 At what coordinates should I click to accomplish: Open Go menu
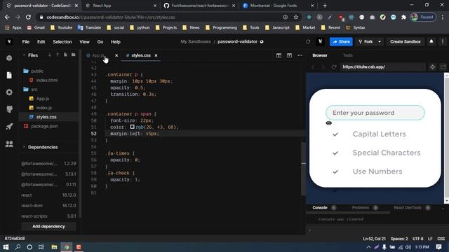[100, 42]
